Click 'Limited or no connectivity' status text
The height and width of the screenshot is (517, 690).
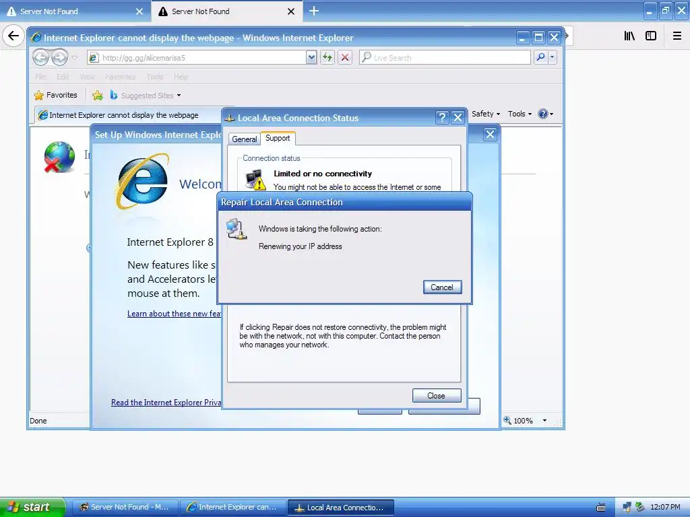(x=323, y=174)
